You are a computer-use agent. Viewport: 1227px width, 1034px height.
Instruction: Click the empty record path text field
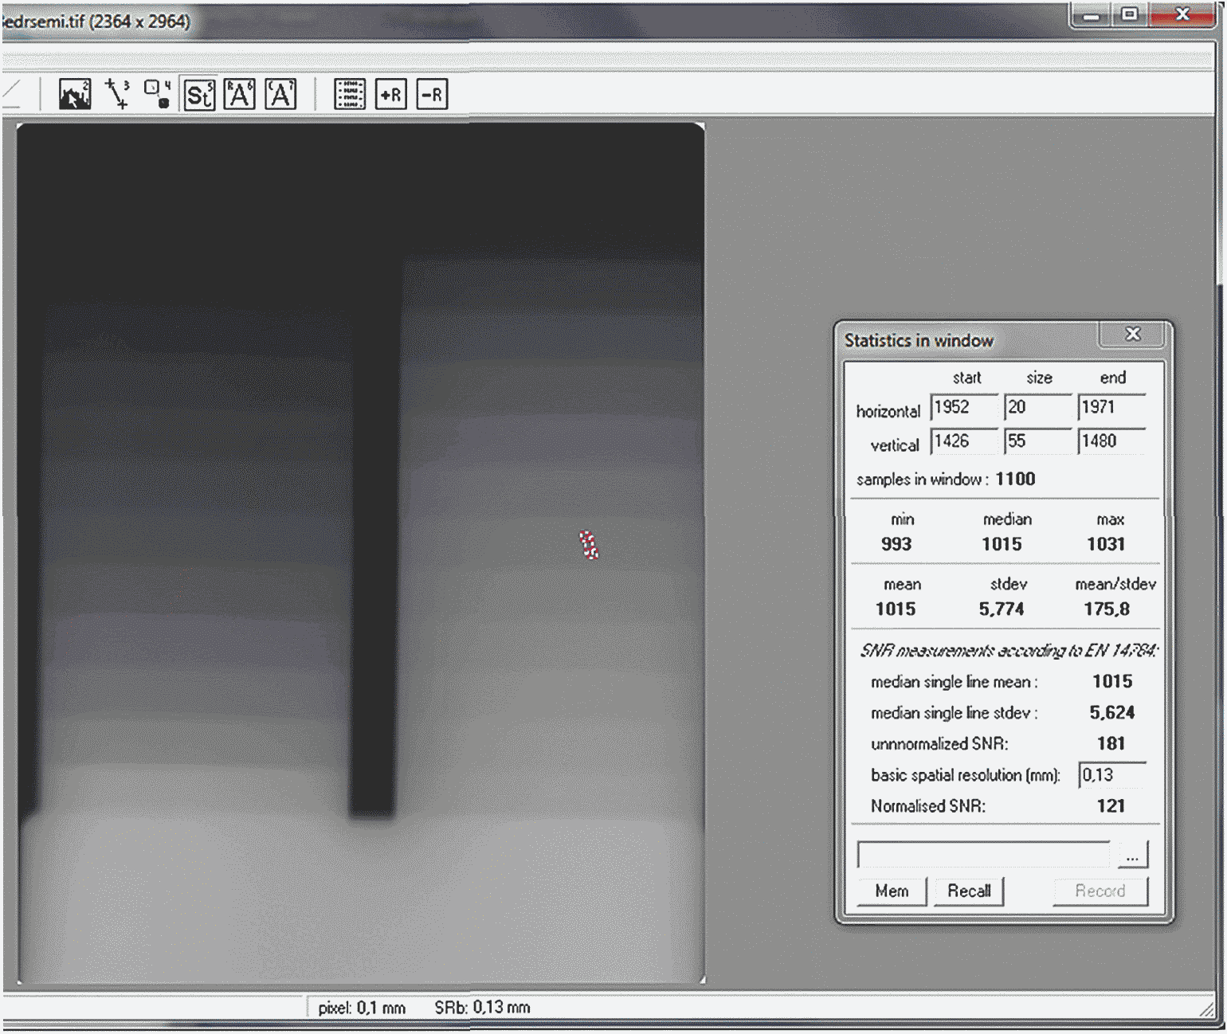984,855
